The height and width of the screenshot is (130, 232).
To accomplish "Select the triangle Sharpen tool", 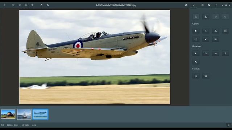I will pos(216,31).
